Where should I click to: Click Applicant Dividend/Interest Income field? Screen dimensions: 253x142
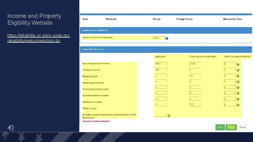pyautogui.click(x=161, y=93)
